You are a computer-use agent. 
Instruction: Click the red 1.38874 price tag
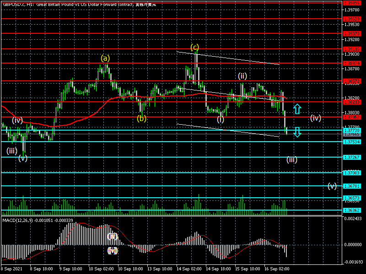pos(352,63)
